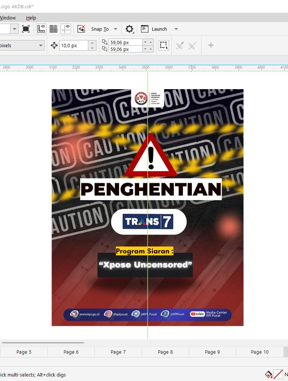This screenshot has width=288, height=381.
Task: Click the Instagram icon on poster footer
Action: point(108,314)
